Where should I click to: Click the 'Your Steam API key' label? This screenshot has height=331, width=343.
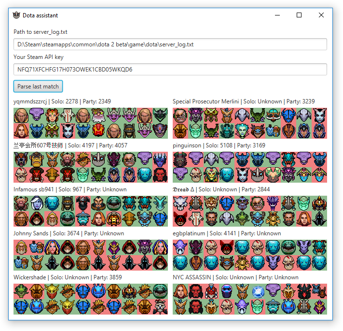click(39, 57)
